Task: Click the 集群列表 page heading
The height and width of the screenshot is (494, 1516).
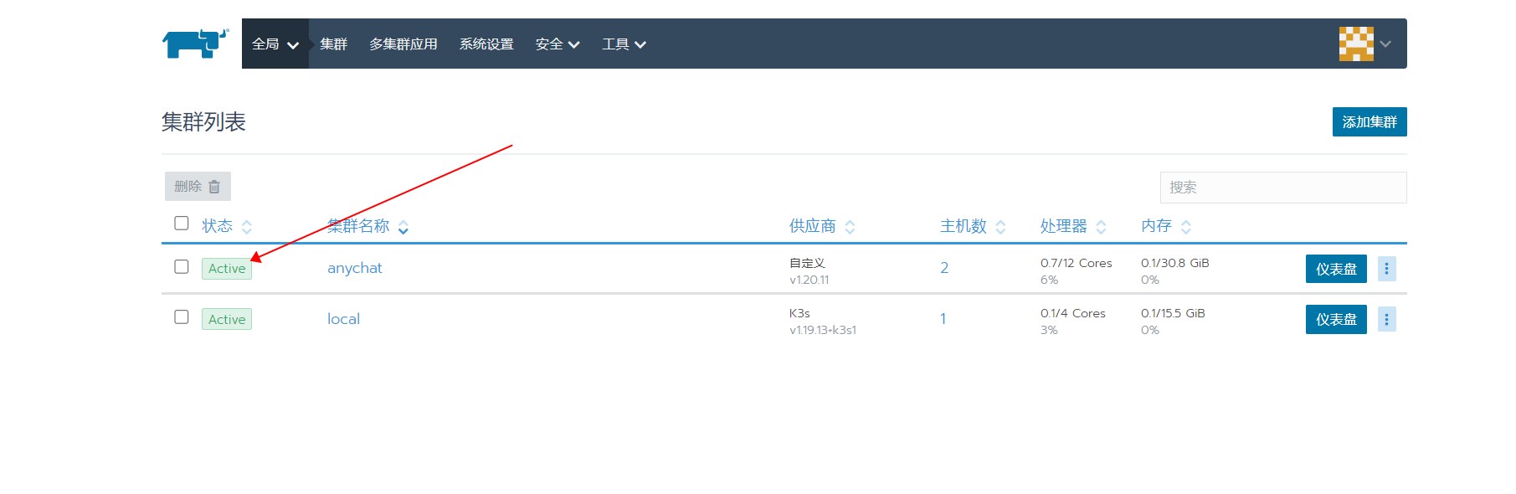Action: point(203,122)
